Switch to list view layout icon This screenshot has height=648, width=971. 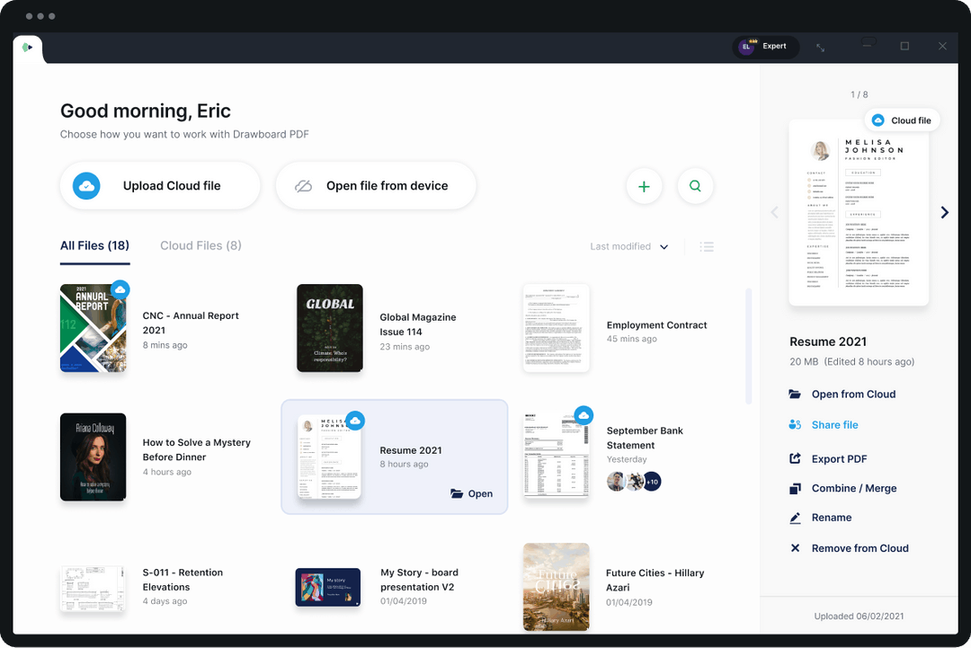pyautogui.click(x=707, y=246)
